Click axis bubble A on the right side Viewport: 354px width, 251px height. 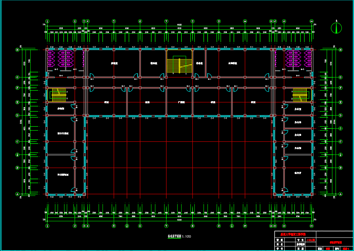pyautogui.click(x=340, y=194)
